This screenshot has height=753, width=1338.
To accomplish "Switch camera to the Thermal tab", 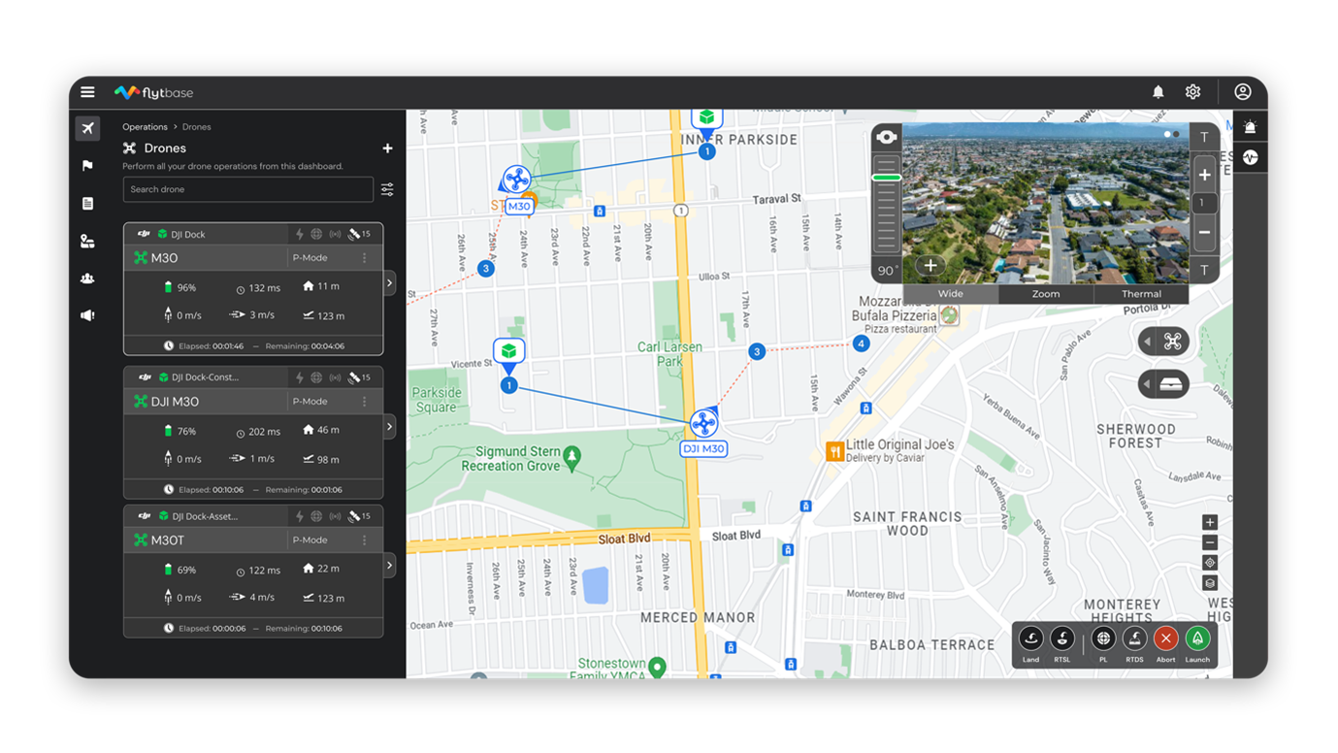I will [1141, 294].
